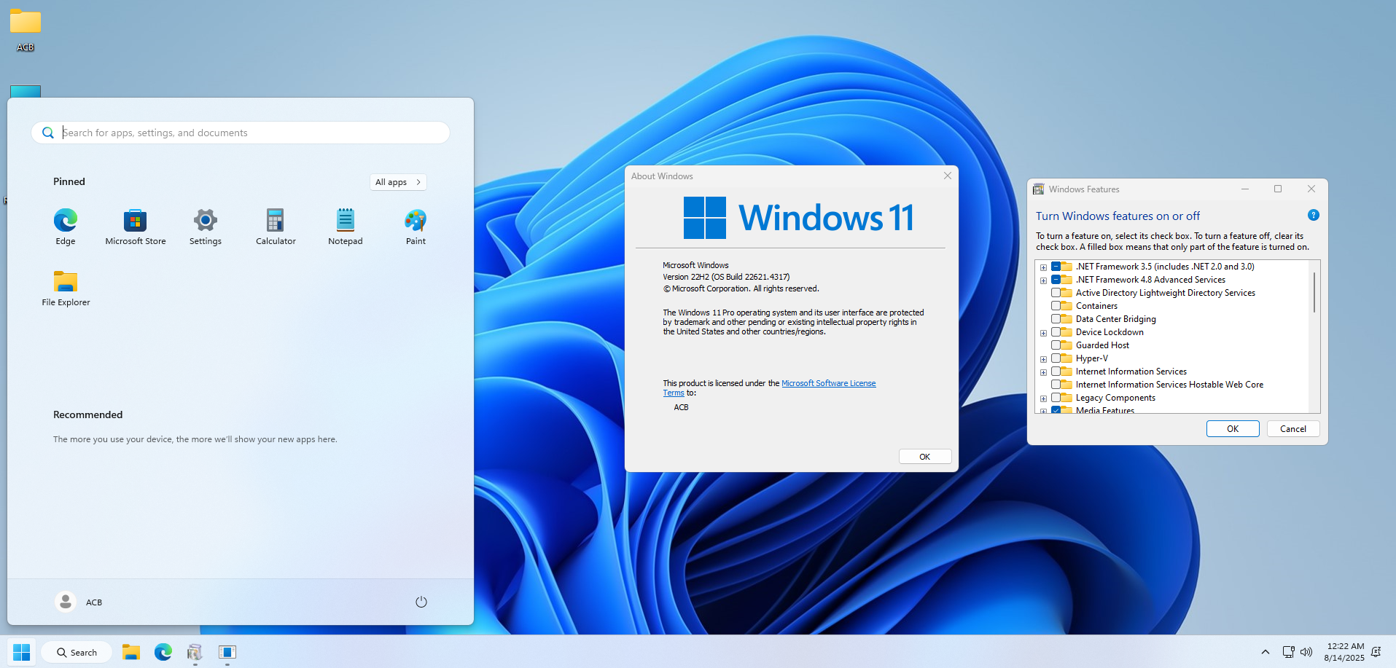The width and height of the screenshot is (1396, 668).
Task: Click Windows Features list scrollbar
Action: 1314,292
